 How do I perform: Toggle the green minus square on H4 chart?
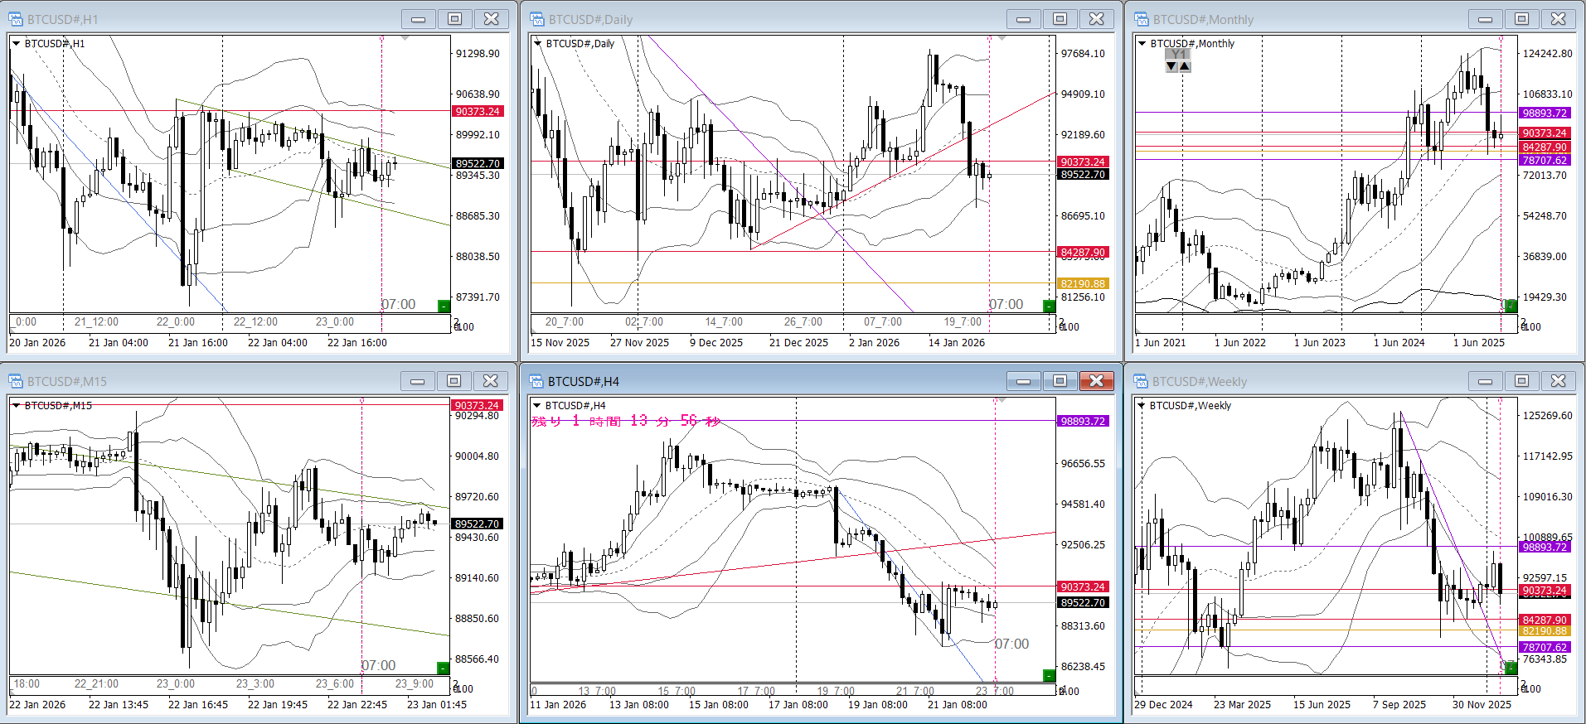1049,675
